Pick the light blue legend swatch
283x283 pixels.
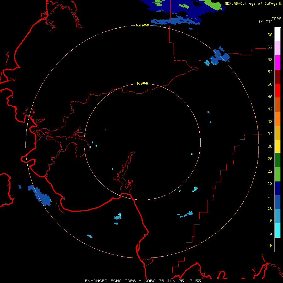(278, 216)
